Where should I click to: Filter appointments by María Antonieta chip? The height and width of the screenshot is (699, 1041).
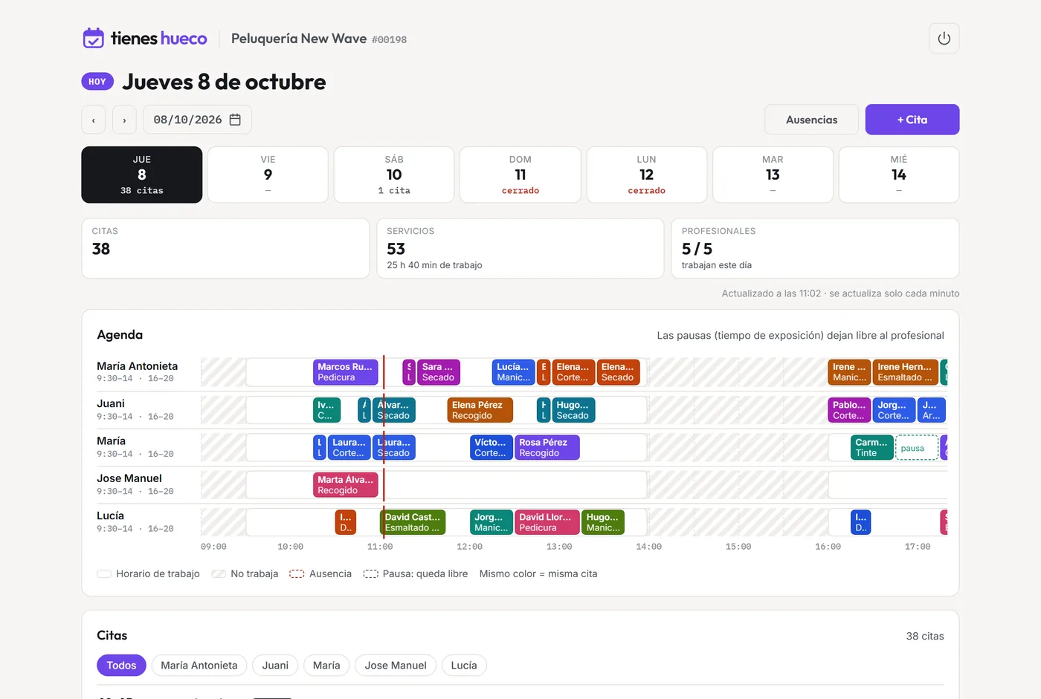point(199,666)
